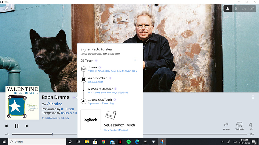Skip to the previous track
The width and height of the screenshot is (259, 145).
point(6,126)
